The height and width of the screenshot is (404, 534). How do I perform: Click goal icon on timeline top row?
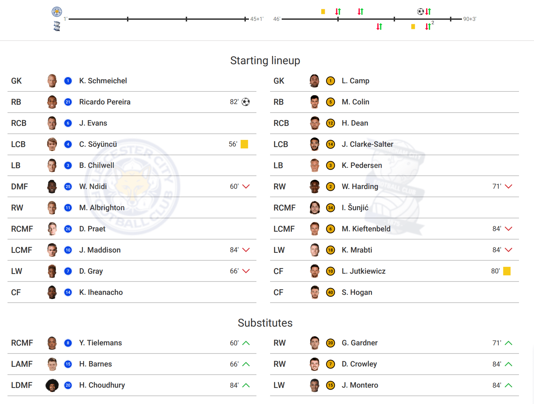pyautogui.click(x=421, y=12)
